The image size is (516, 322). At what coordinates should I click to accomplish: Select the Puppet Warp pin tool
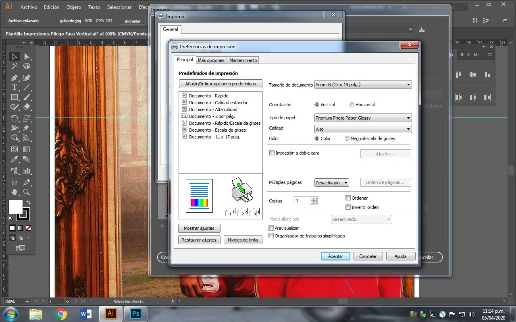[x=27, y=128]
